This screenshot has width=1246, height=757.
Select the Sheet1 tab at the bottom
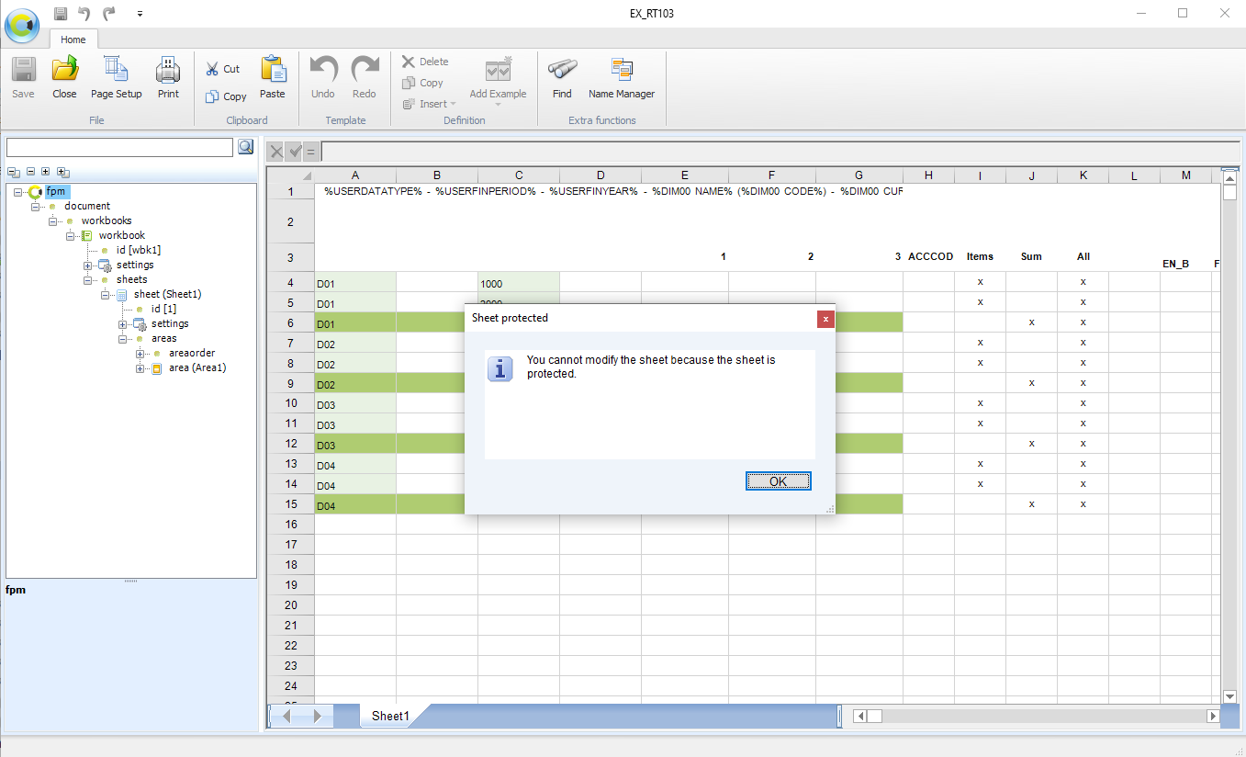(389, 716)
